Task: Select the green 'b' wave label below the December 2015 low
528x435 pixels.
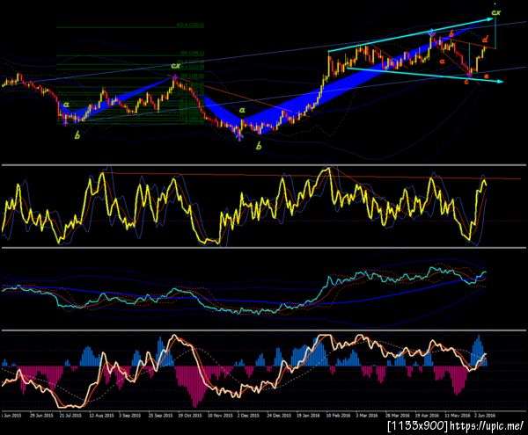Action: pyautogui.click(x=259, y=146)
